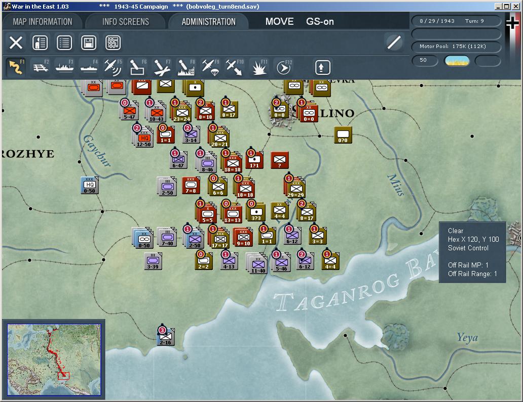The width and height of the screenshot is (523, 402).
Task: Select the 4-13 unit counter
Action: (x=229, y=261)
